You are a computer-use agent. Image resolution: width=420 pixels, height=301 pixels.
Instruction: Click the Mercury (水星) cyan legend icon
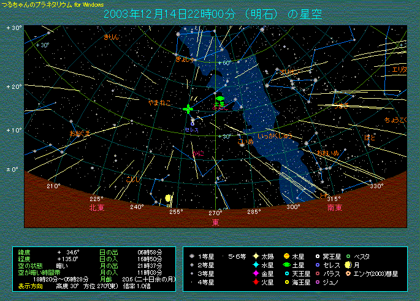click(255, 264)
